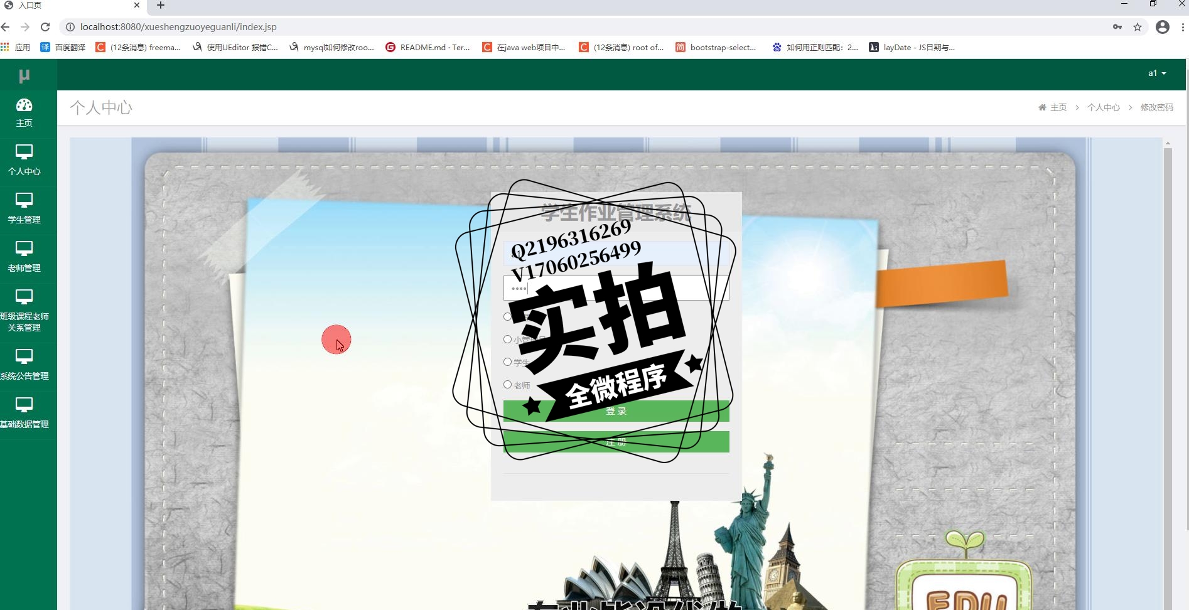Close the 入口页 tab
This screenshot has height=610, width=1189.
[x=137, y=5]
